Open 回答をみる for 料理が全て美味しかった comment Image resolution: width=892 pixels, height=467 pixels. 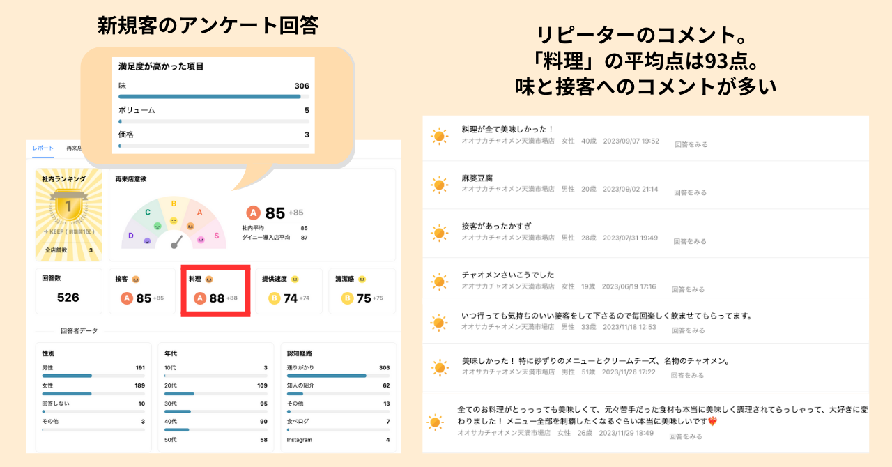(x=691, y=144)
